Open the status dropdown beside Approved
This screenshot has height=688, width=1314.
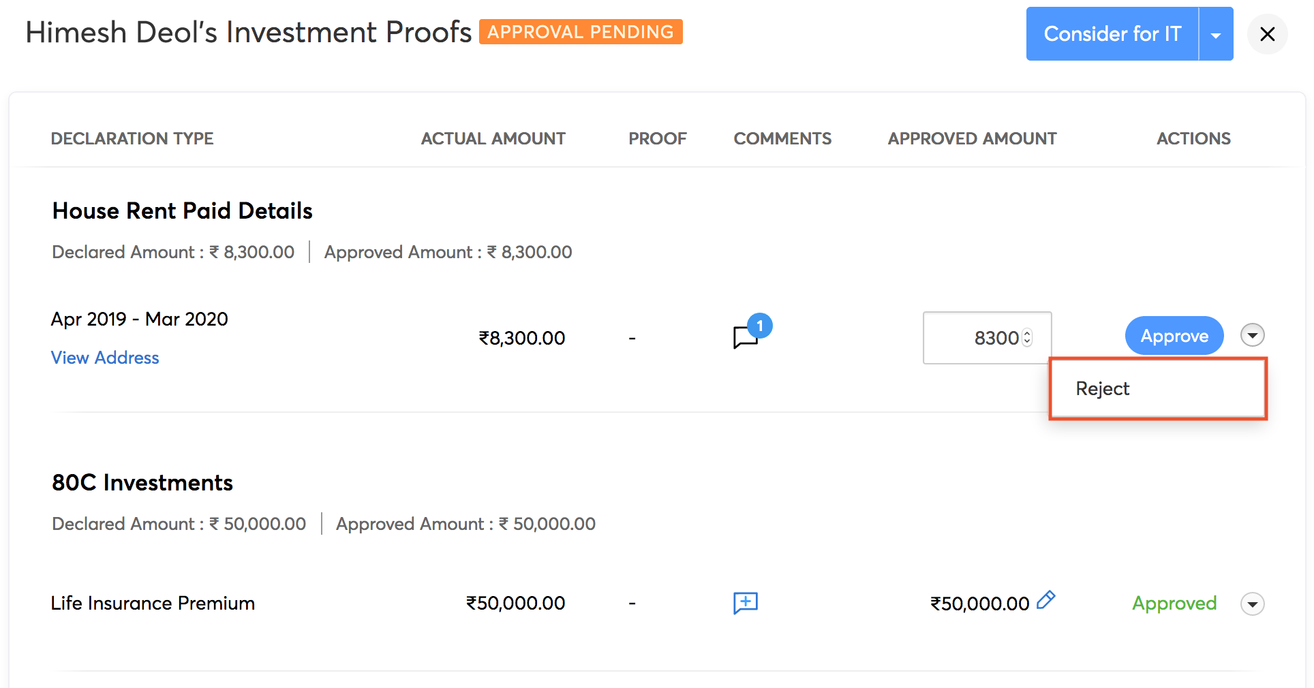[1253, 604]
